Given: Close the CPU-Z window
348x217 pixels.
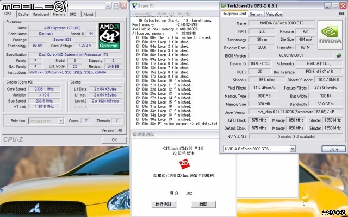Looking at the screenshot, I should click(123, 5).
